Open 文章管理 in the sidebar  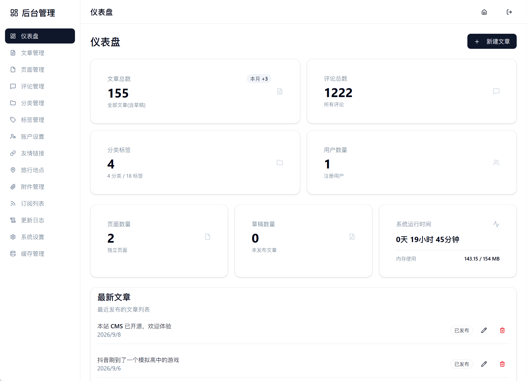pos(40,53)
